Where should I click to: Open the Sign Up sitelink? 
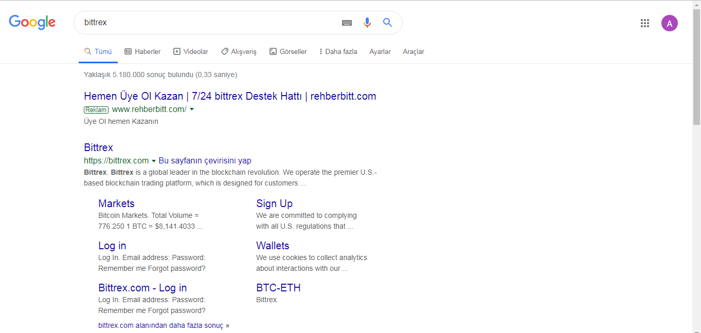click(274, 203)
